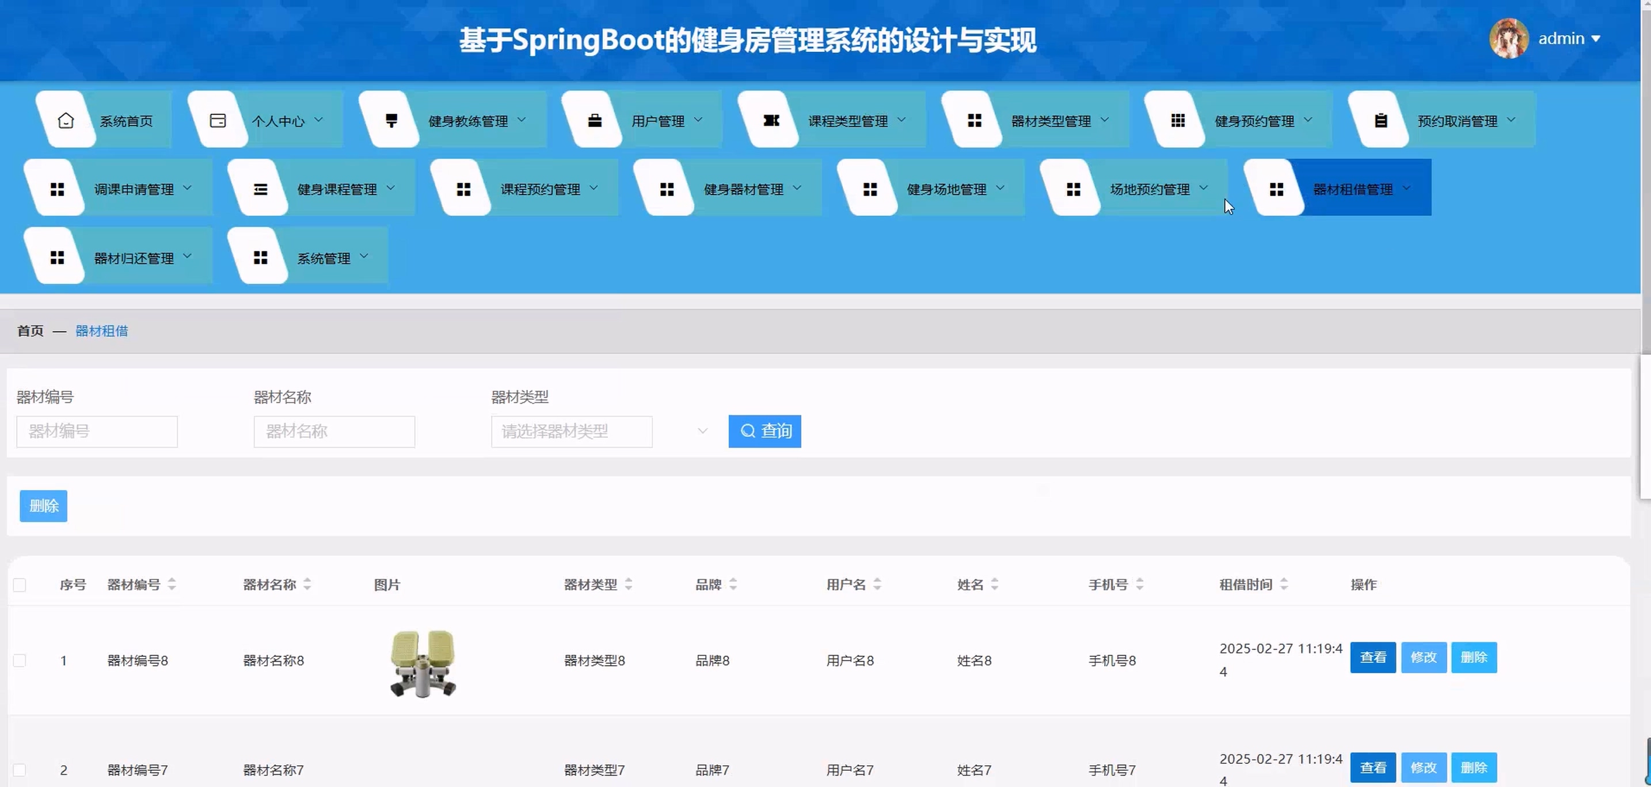Click 查看 button for 器材编号8 row
The height and width of the screenshot is (787, 1651).
[x=1372, y=658]
